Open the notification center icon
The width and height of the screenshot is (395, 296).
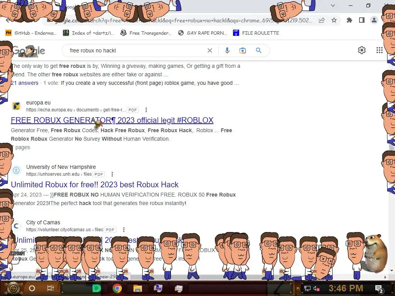379,289
